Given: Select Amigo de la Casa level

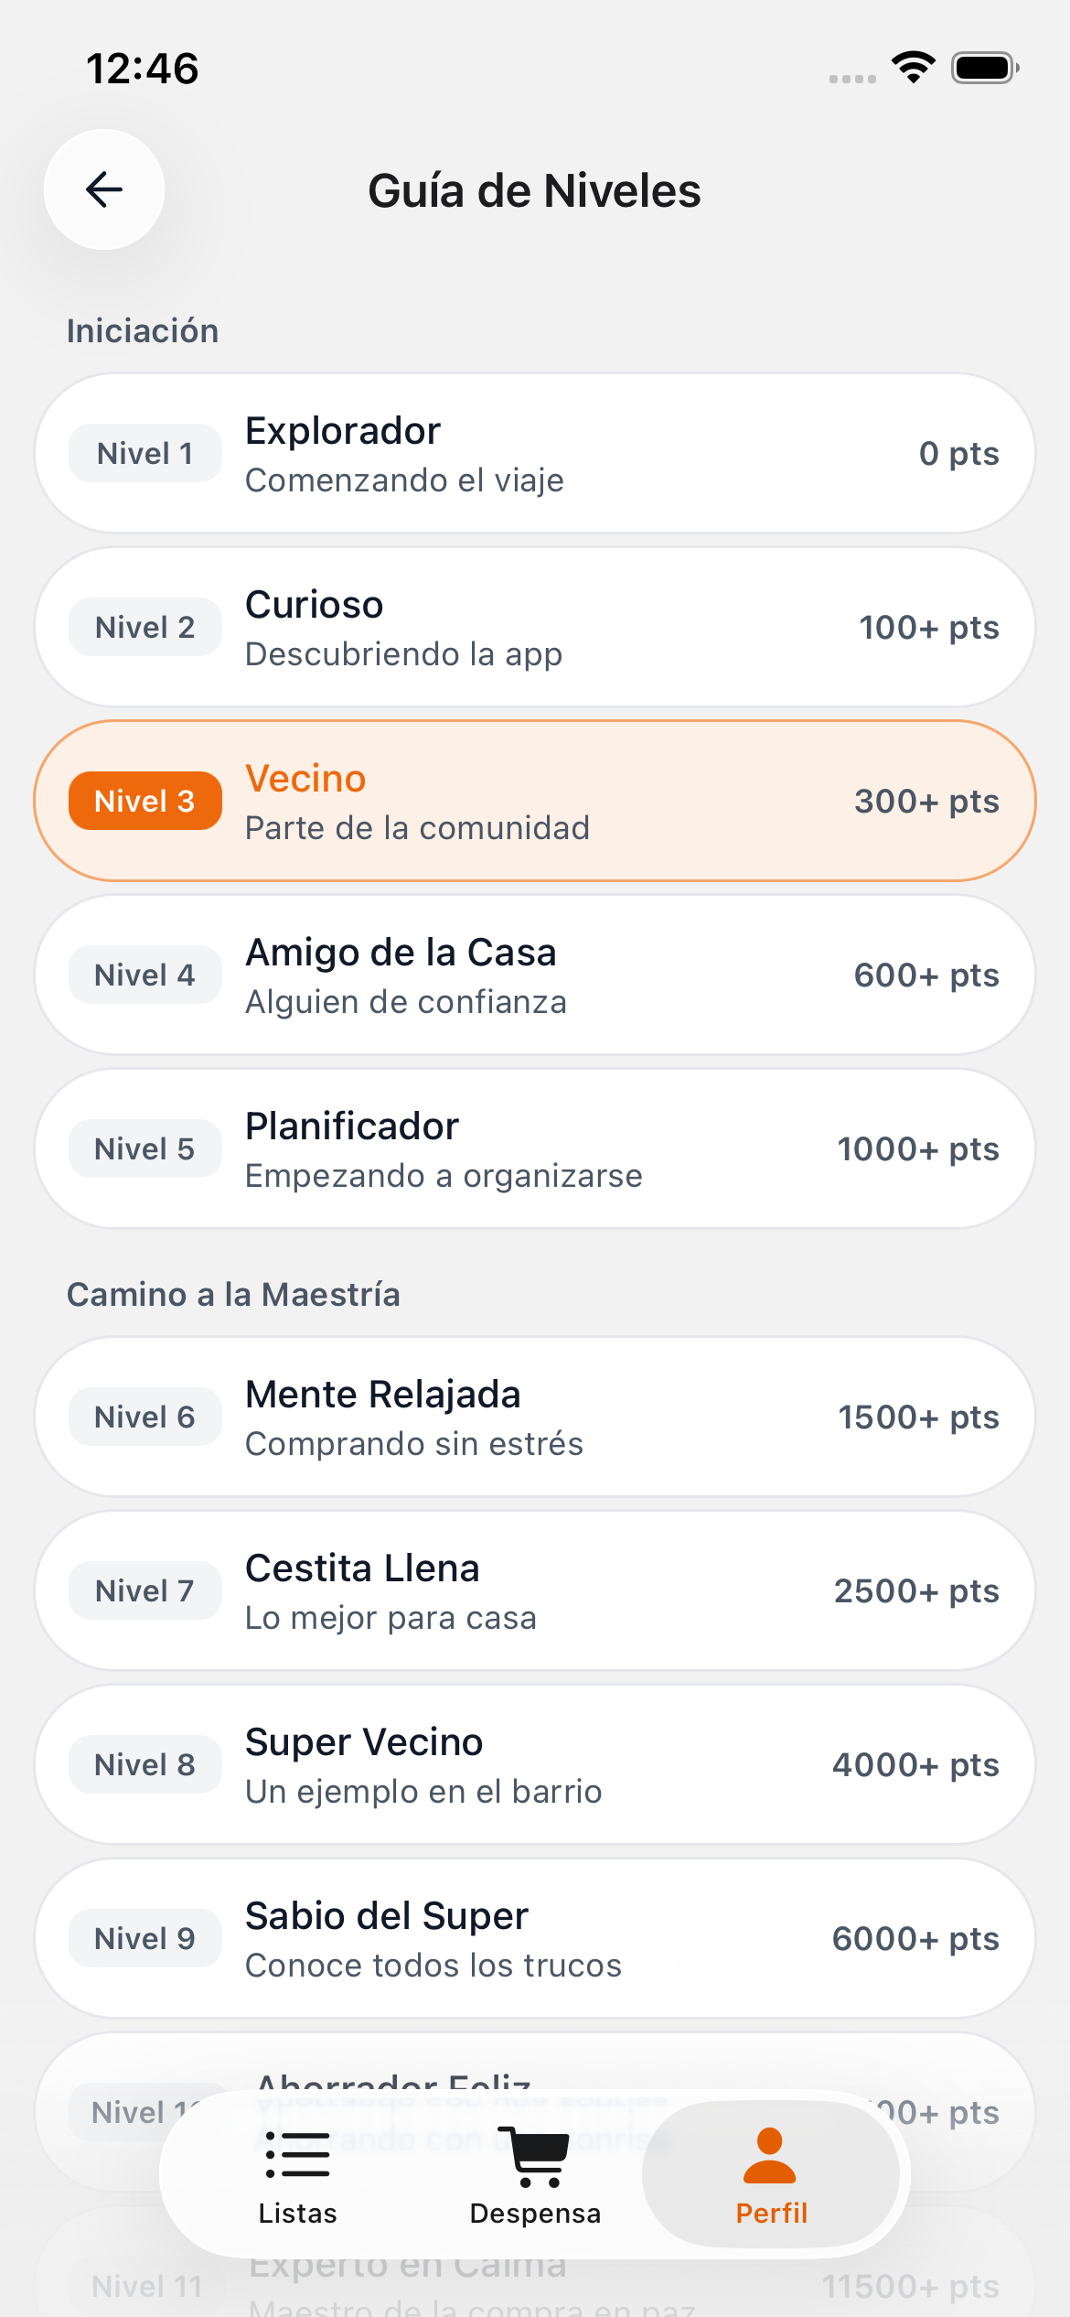Looking at the screenshot, I should click(534, 975).
